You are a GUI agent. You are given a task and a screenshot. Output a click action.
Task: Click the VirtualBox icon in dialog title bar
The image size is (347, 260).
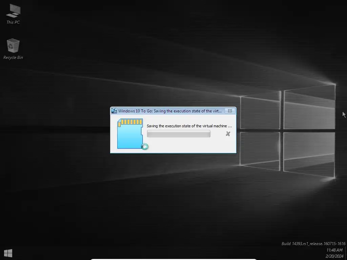click(114, 111)
